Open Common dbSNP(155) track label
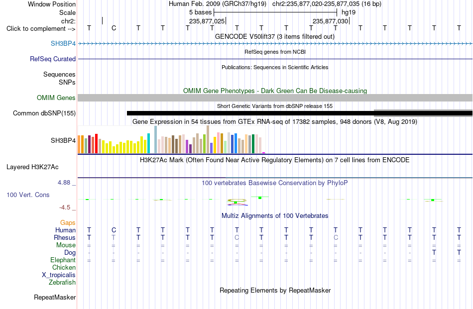The height and width of the screenshot is (309, 473). (x=44, y=113)
